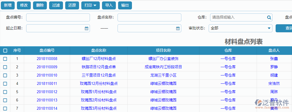
Task: Check the box for row 2018110008
Action: pos(5,59)
